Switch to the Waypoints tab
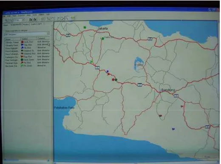This screenshot has height=164, width=221. pos(16,25)
